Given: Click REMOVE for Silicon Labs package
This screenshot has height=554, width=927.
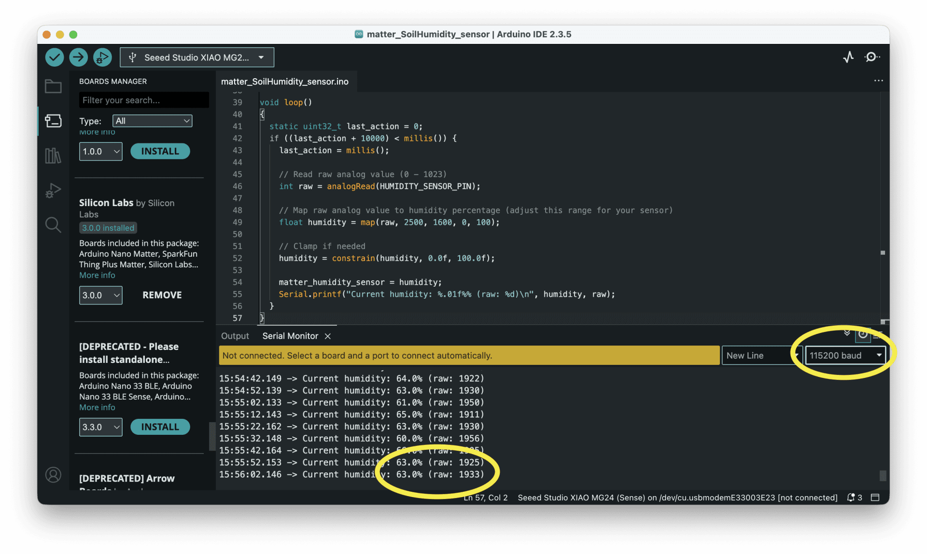Looking at the screenshot, I should pos(162,295).
